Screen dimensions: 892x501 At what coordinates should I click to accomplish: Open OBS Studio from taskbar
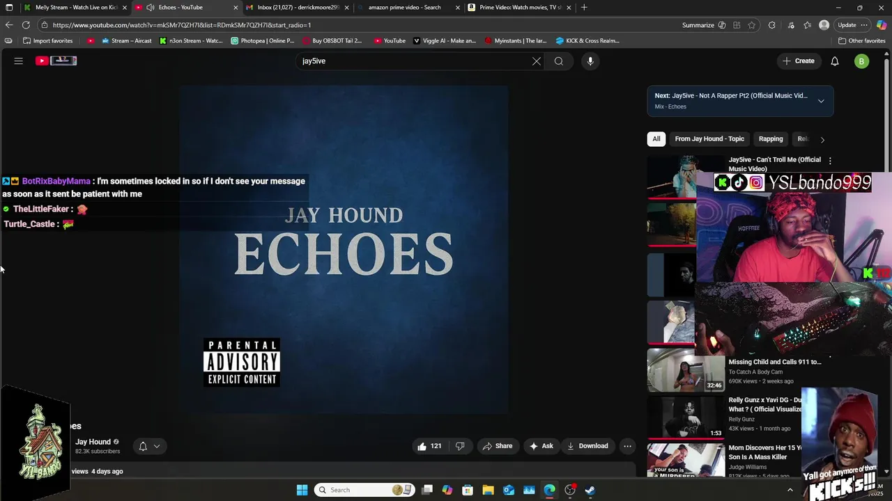(569, 490)
